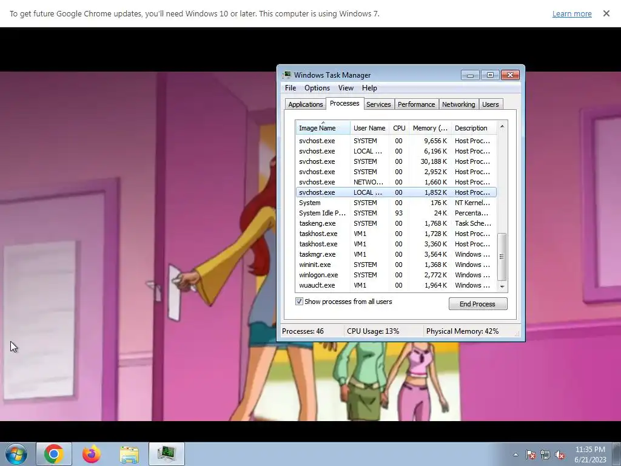Select the System Idle Process row
Screen dimensions: 621x466
[396, 213]
